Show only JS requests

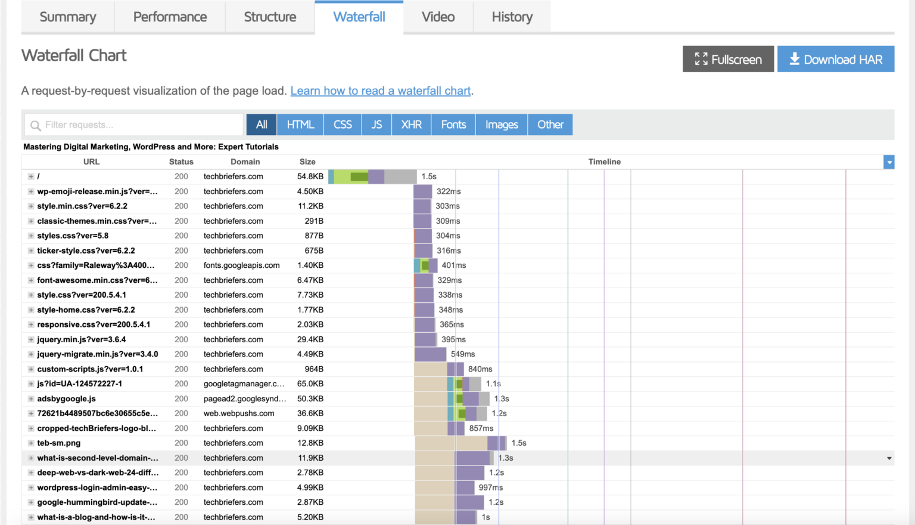click(376, 124)
